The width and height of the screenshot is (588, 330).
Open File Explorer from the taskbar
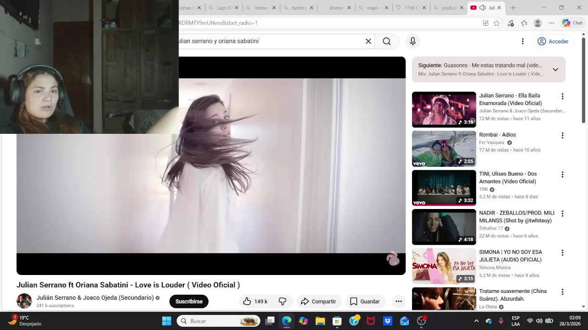click(x=320, y=321)
